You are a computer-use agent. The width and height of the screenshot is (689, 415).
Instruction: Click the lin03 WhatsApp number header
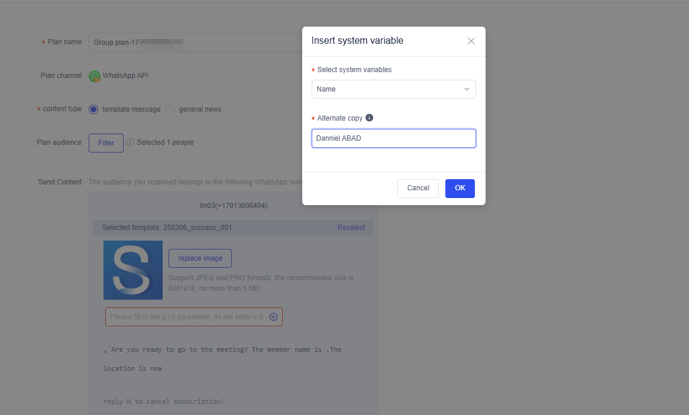(x=234, y=206)
